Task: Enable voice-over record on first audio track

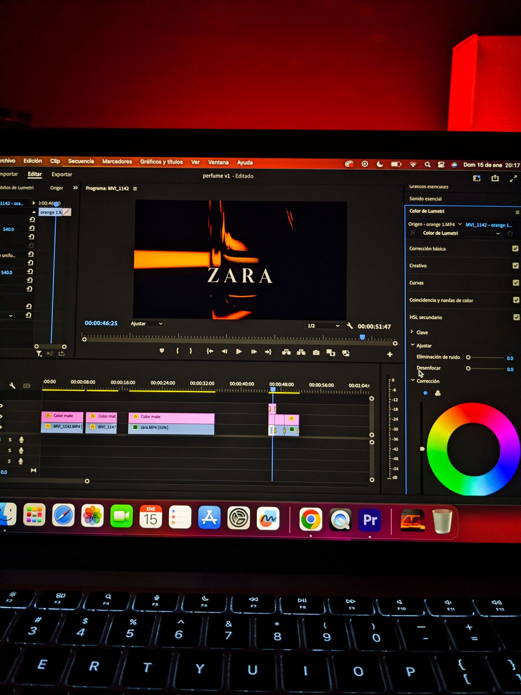Action: coord(22,440)
